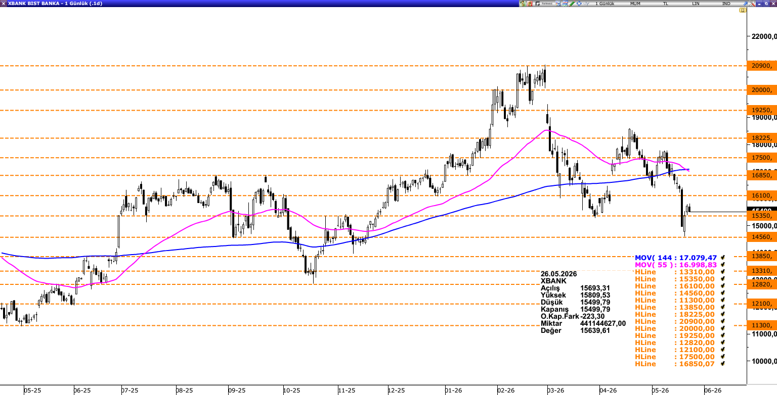Click the 18225 orange price label

762,138
